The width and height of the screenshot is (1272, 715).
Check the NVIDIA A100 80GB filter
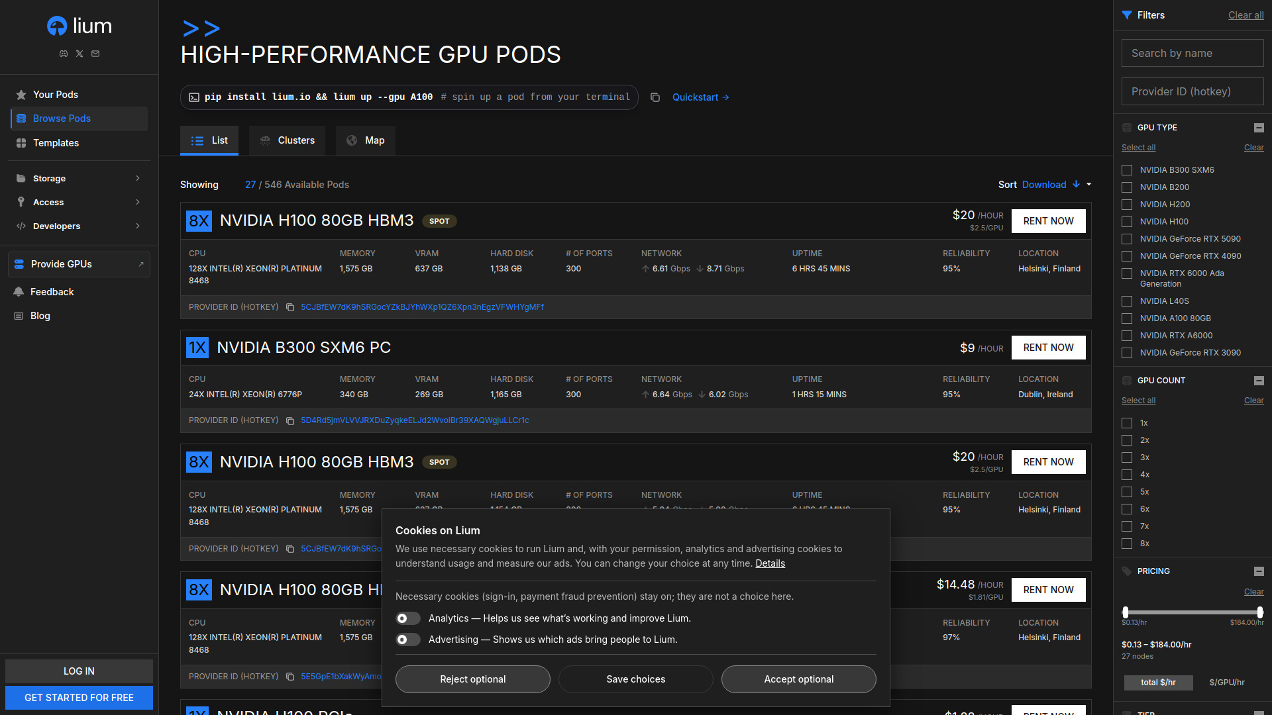[1127, 318]
